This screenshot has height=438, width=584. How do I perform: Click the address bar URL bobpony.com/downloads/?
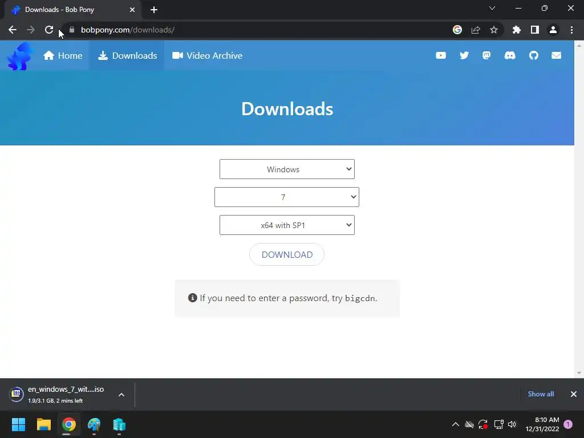pyautogui.click(x=127, y=30)
